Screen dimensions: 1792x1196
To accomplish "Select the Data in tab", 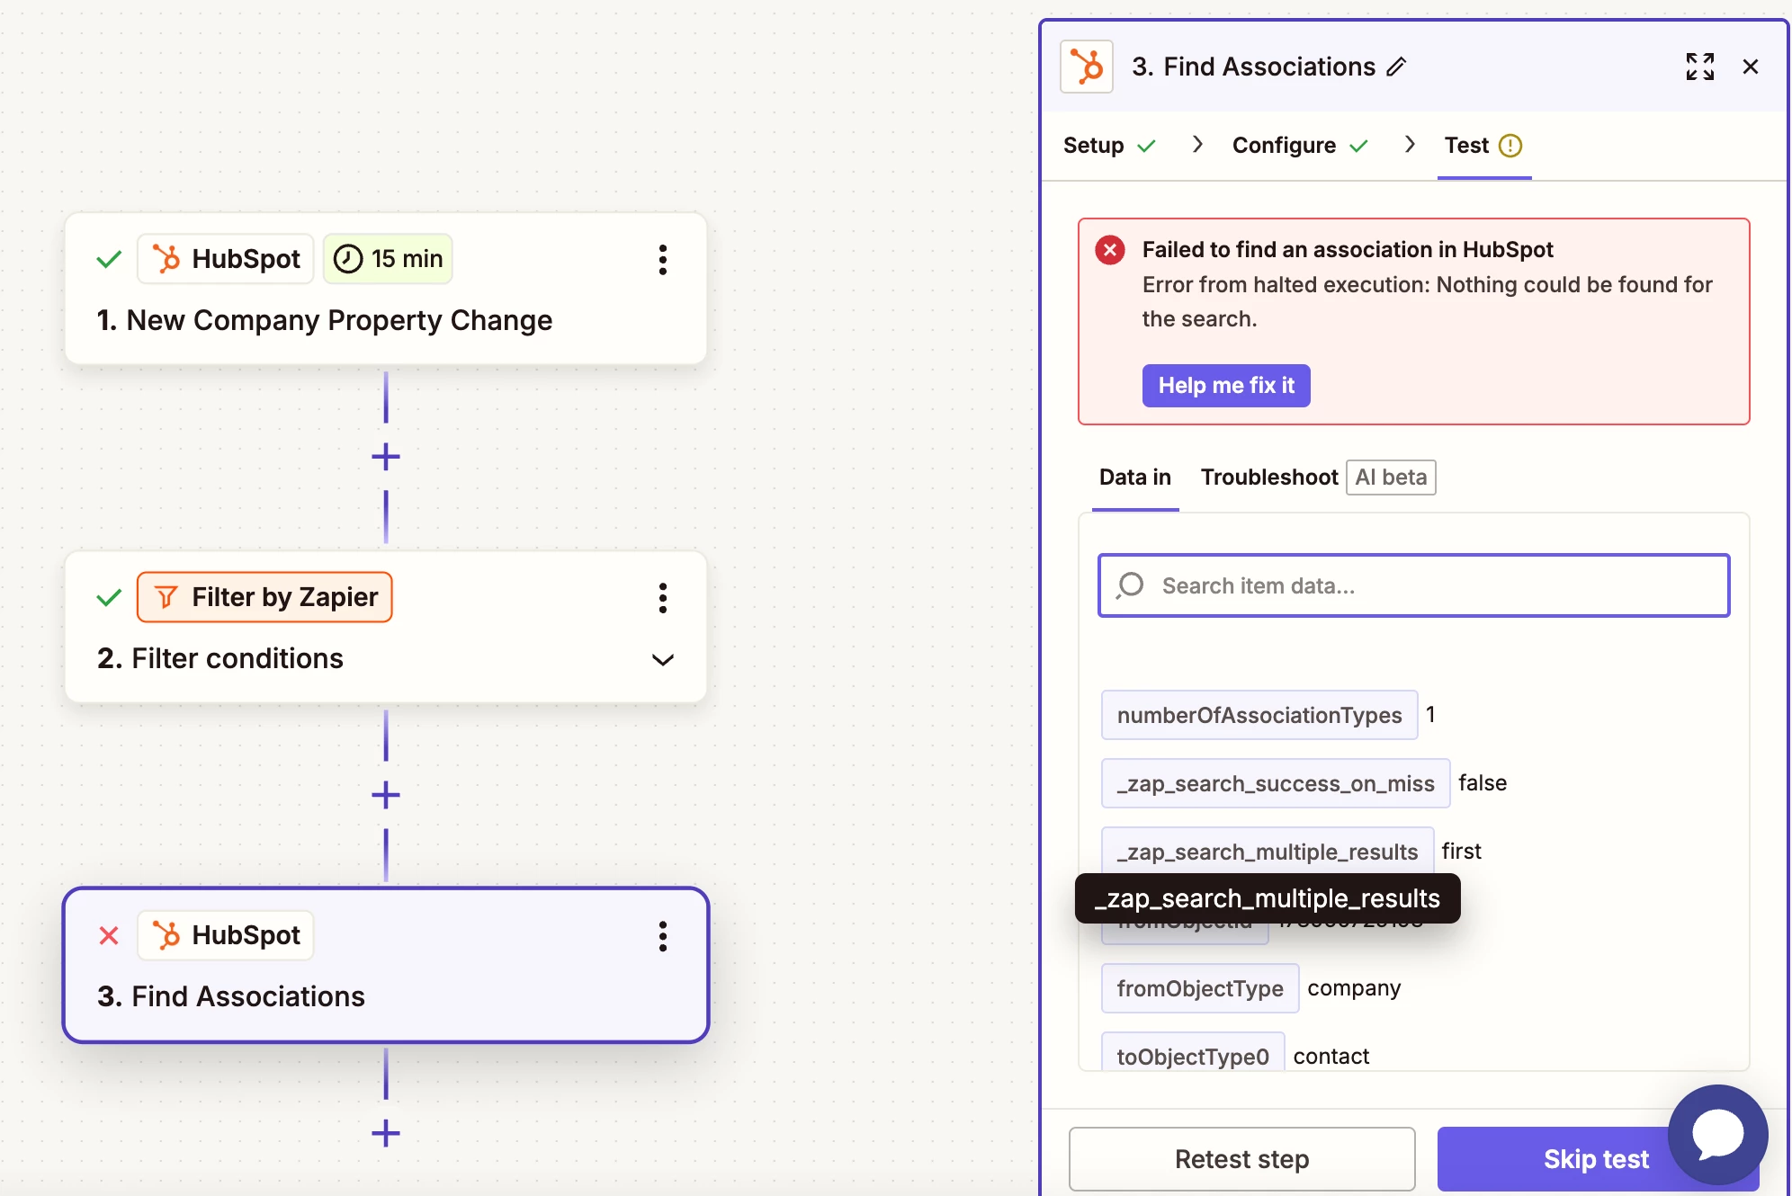I will coord(1135,478).
